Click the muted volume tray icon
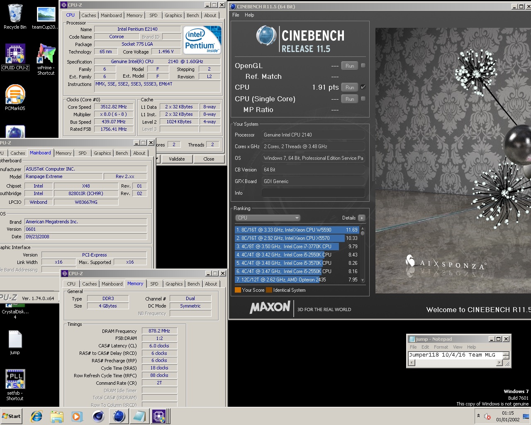The height and width of the screenshot is (425, 531). (487, 416)
